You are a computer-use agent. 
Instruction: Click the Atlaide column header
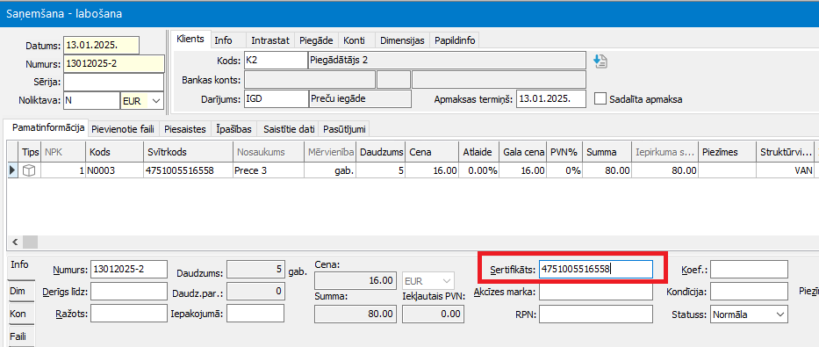pos(478,152)
